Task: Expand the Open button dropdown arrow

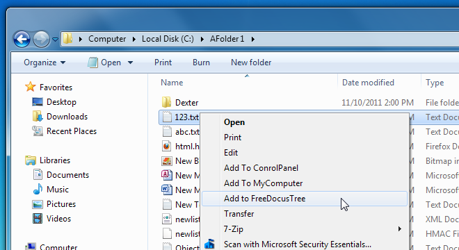Action: [131, 62]
